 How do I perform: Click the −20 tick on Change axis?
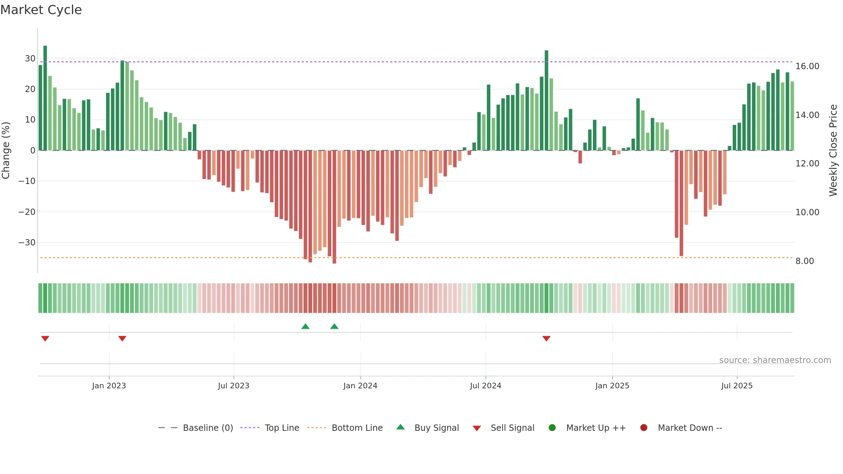[x=27, y=212]
